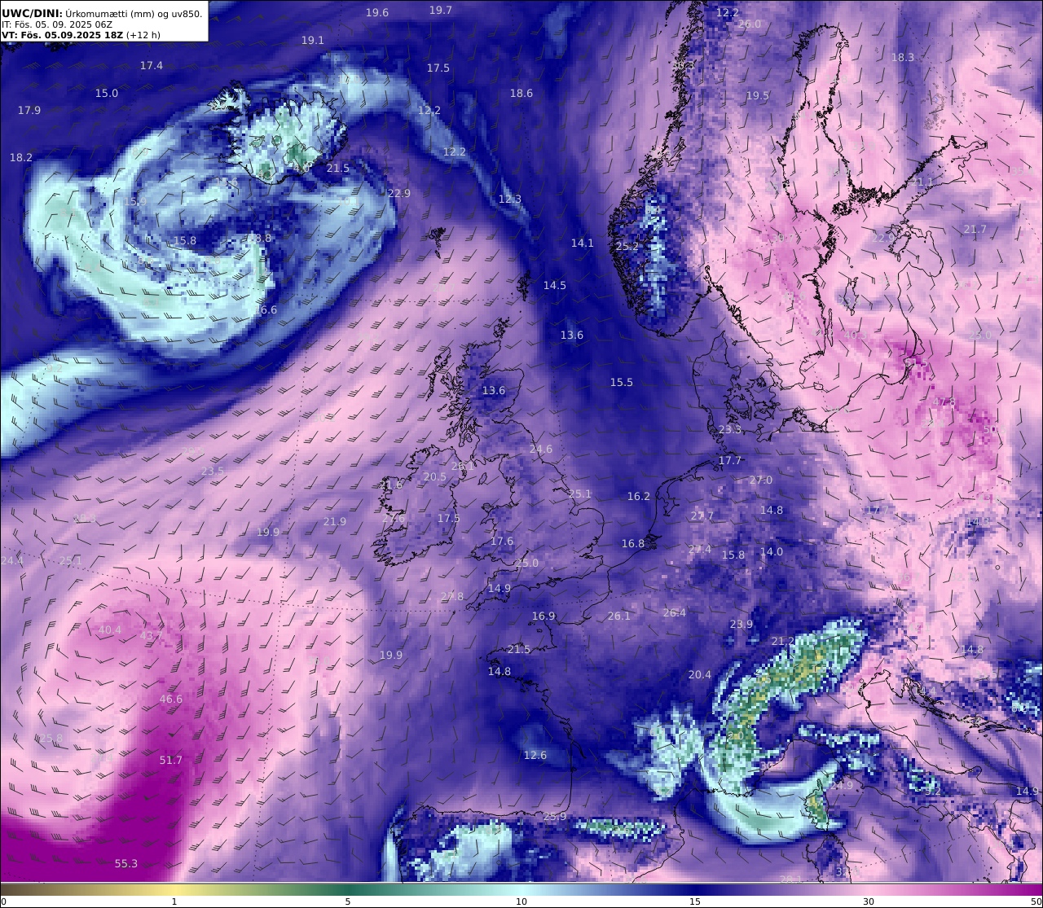
Task: Click the 18.2 value on the map
Action: click(20, 158)
